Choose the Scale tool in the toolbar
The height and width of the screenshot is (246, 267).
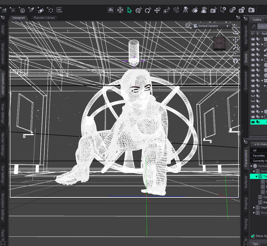(167, 10)
